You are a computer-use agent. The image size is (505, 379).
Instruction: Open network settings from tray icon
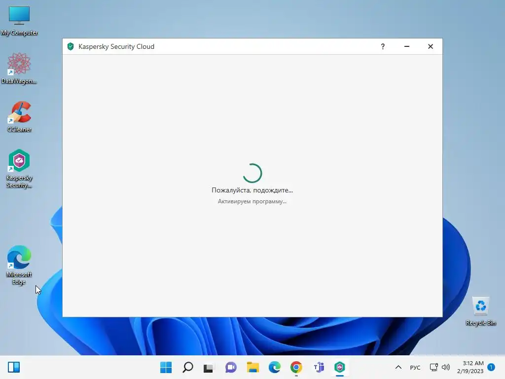(x=434, y=367)
